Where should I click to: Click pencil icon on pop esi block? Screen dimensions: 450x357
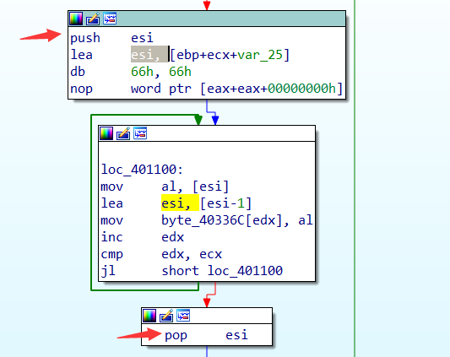click(166, 316)
